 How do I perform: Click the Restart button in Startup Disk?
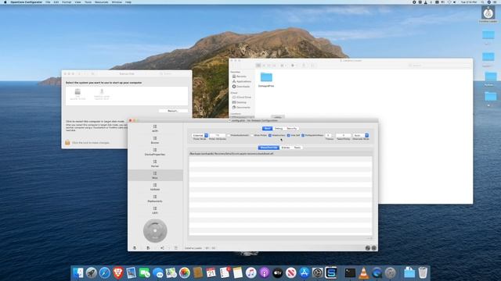[x=173, y=111]
